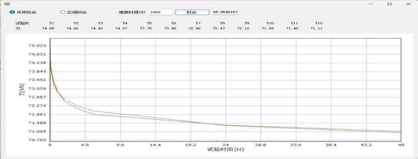Click the force value 74.62

73,28
